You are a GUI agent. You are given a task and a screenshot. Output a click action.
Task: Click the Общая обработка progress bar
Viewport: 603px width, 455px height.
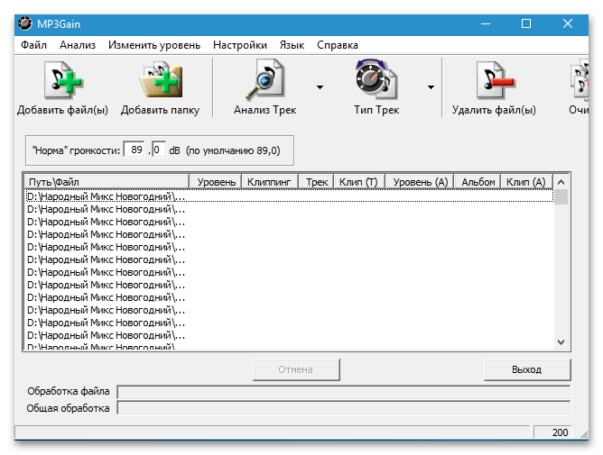[x=344, y=408]
